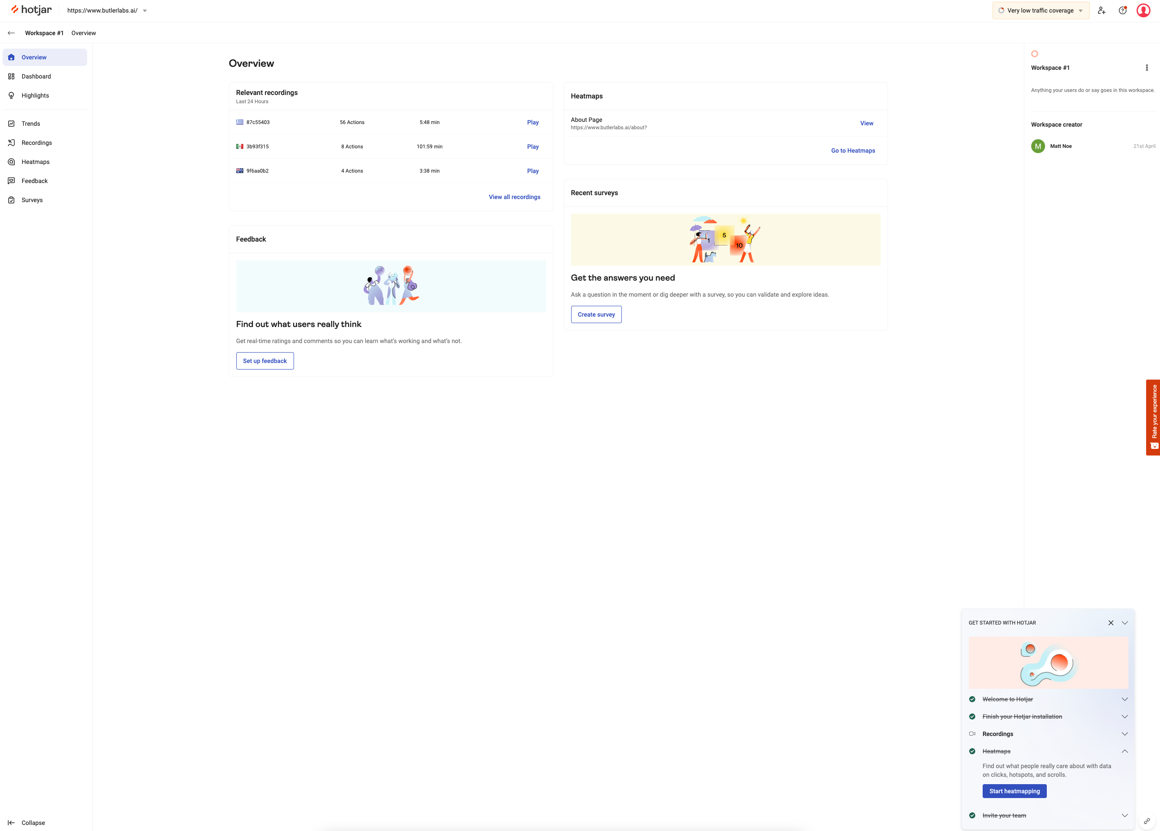Expand Very low traffic coverage dropdown
The width and height of the screenshot is (1160, 831).
(x=1040, y=11)
